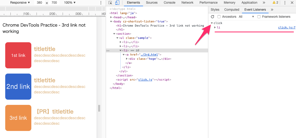
Task: Activate the inspect element picker icon
Action: 110,3
